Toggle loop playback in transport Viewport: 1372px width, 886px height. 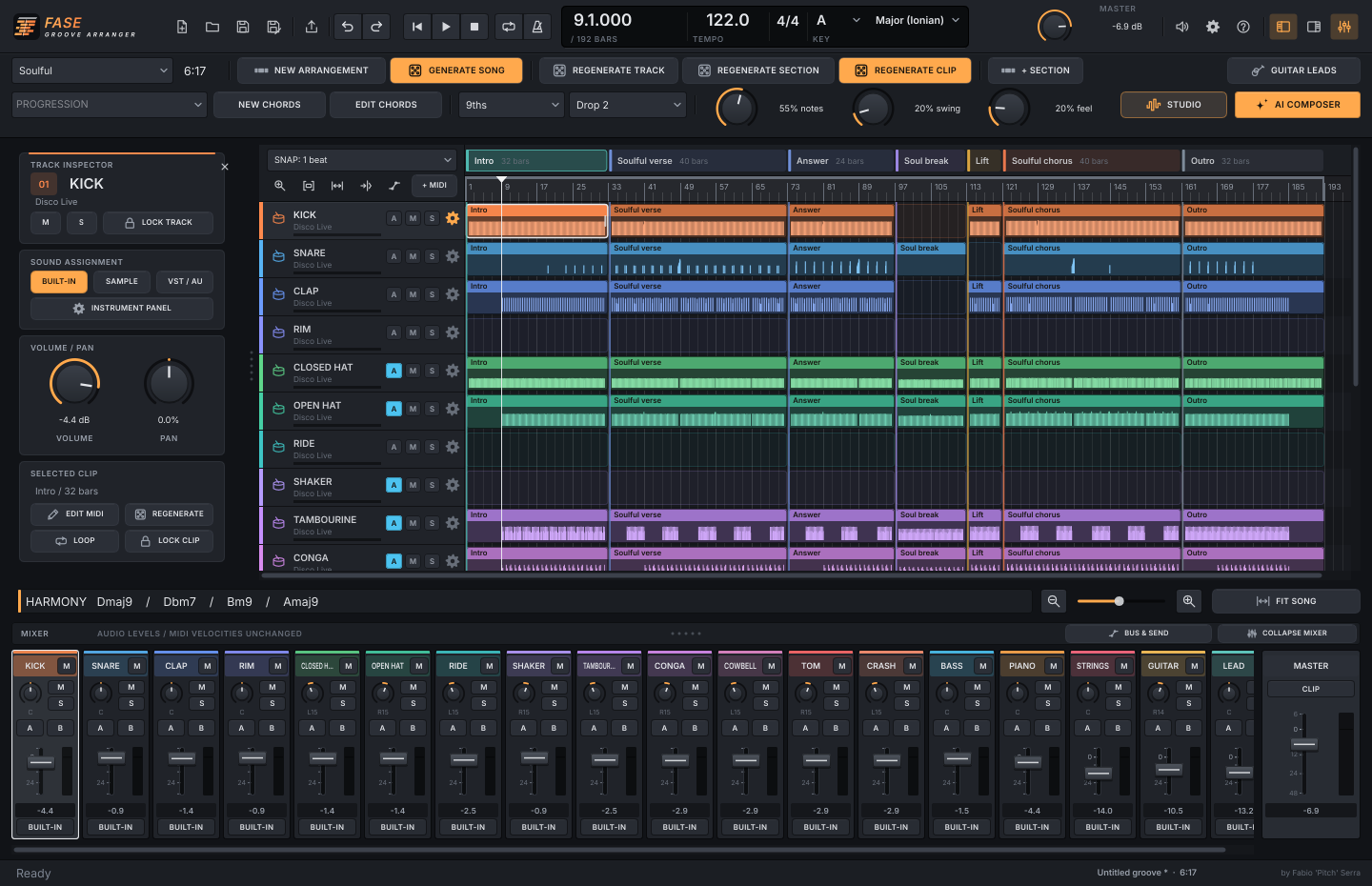(509, 27)
